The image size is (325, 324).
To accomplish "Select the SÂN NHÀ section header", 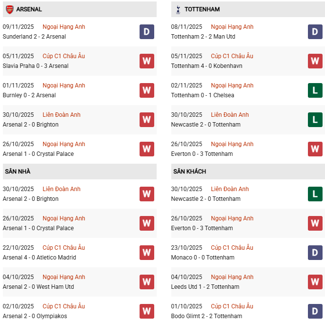I will 18,172.
